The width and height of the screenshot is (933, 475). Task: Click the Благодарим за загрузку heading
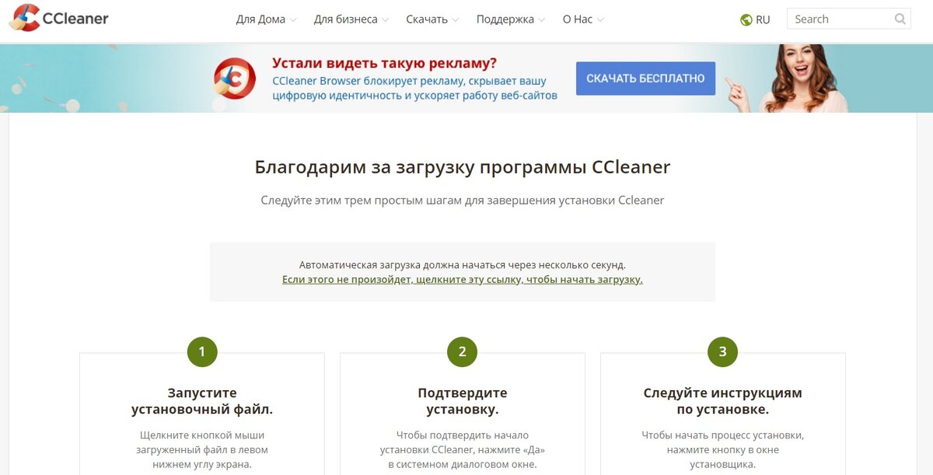pos(462,166)
